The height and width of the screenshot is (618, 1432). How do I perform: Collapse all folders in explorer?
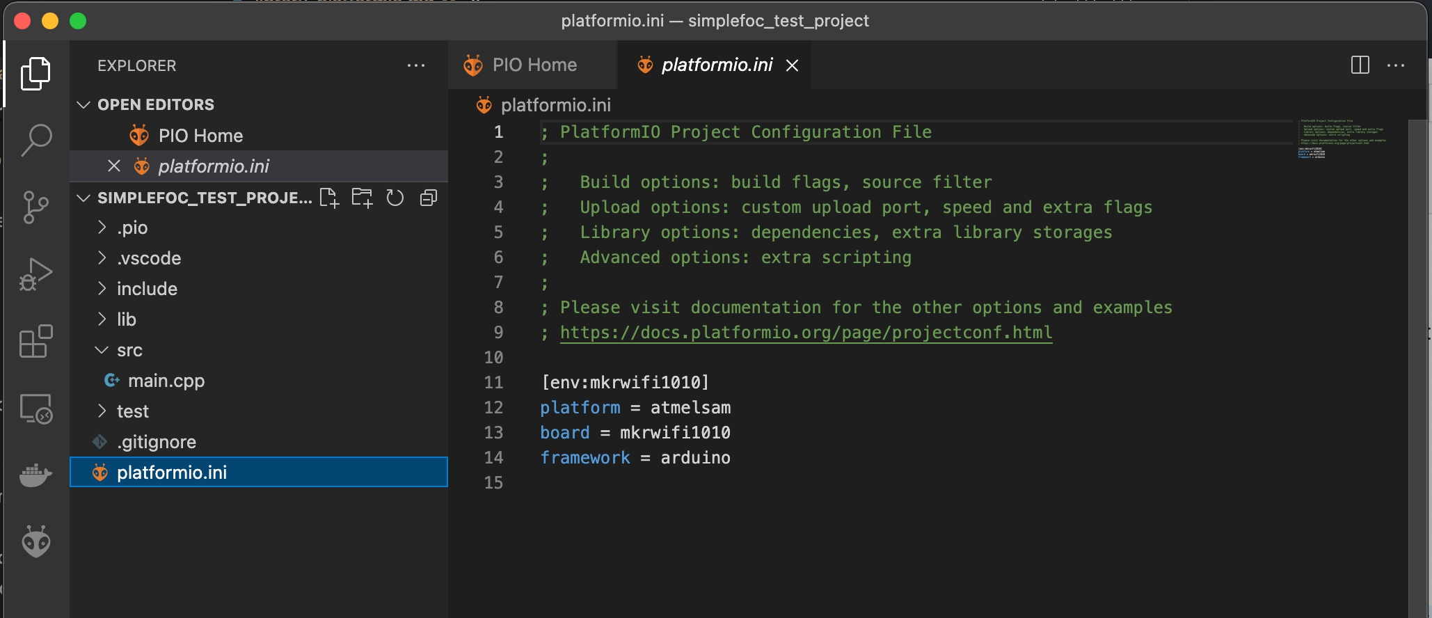[429, 198]
